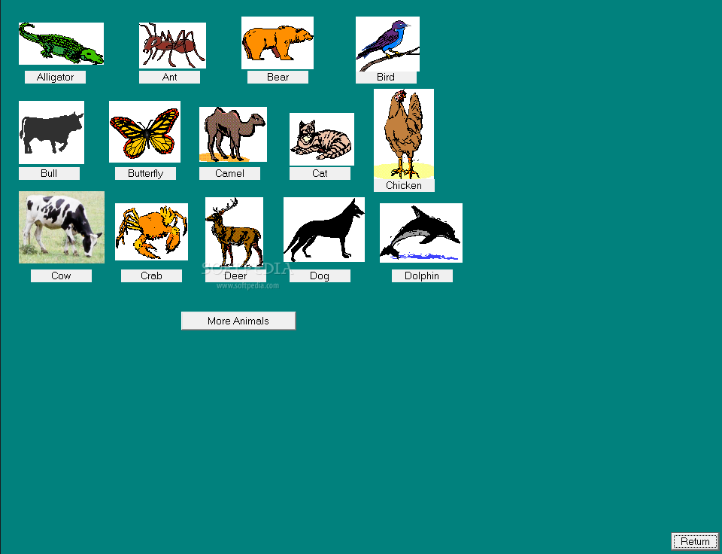This screenshot has width=722, height=554.
Task: Click the Cow label button
Action: click(x=61, y=275)
